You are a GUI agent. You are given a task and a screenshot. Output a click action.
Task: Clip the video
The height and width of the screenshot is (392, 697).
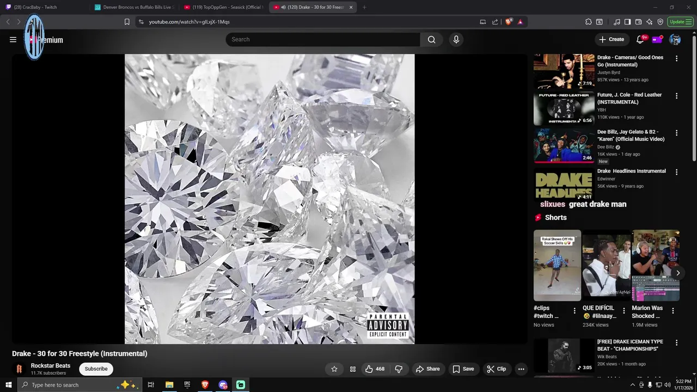[x=496, y=369]
